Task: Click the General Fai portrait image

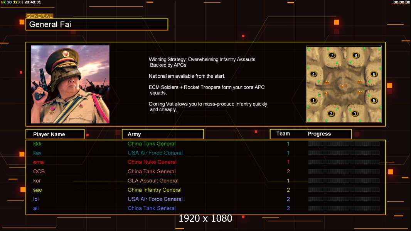Action: click(x=70, y=84)
